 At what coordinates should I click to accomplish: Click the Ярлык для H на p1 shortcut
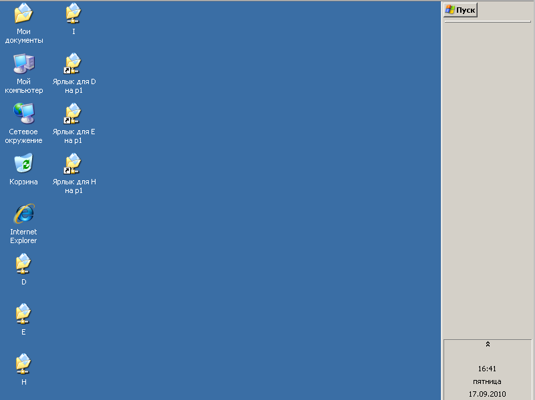tap(73, 164)
